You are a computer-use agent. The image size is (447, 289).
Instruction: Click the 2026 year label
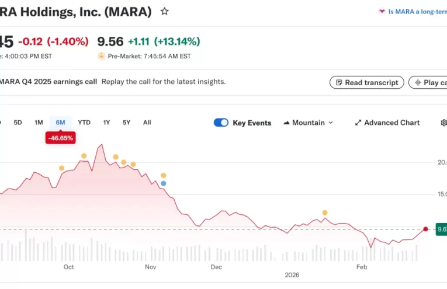[x=292, y=275]
